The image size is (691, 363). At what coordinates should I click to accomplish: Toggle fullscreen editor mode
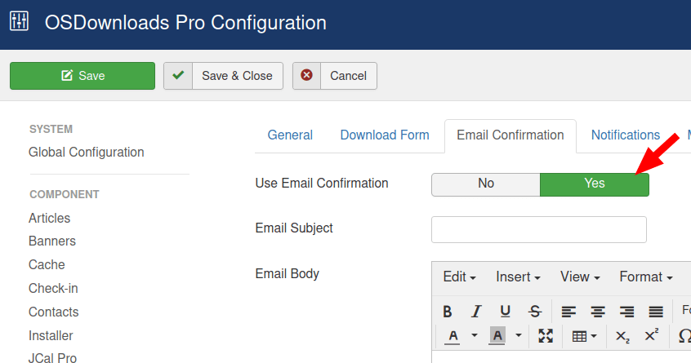pos(546,336)
